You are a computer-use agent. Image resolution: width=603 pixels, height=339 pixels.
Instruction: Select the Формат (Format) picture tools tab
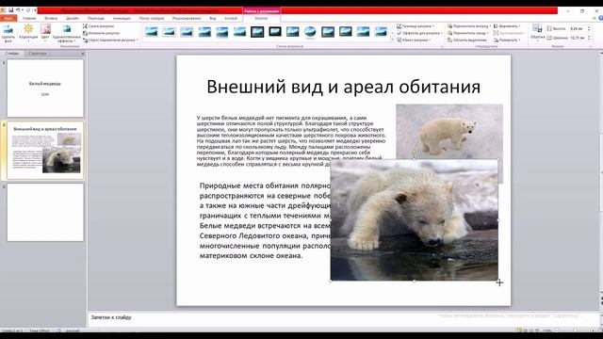[261, 18]
